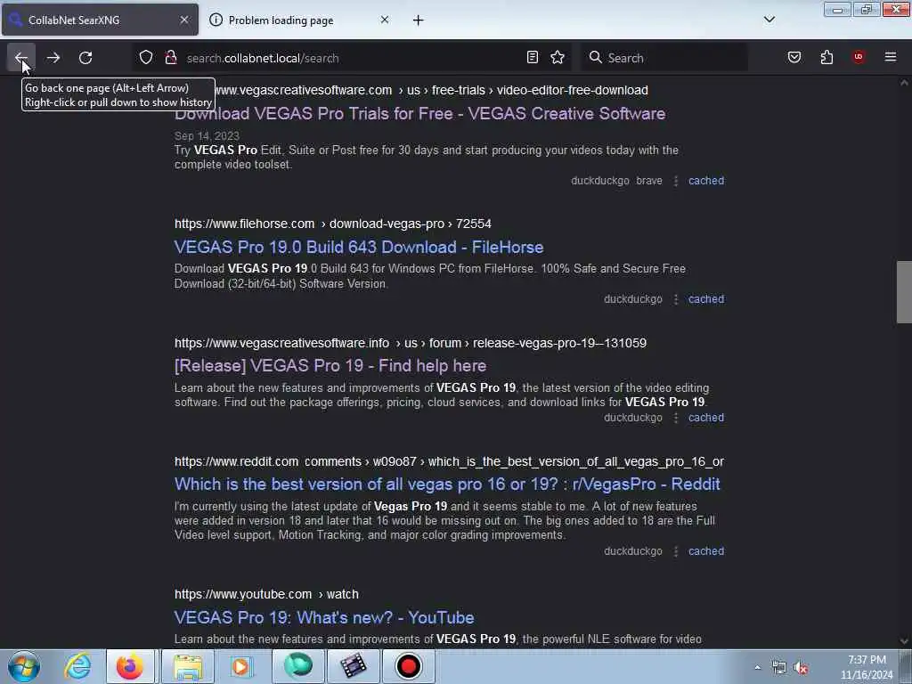Switch to CollabNet SearXNG tab
This screenshot has height=684, width=912.
coord(100,20)
